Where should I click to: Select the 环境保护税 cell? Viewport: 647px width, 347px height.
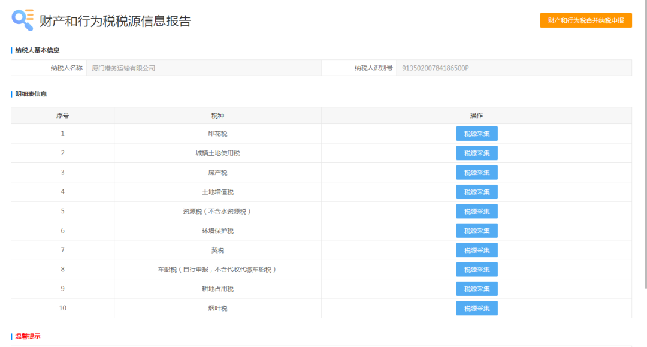(x=217, y=231)
